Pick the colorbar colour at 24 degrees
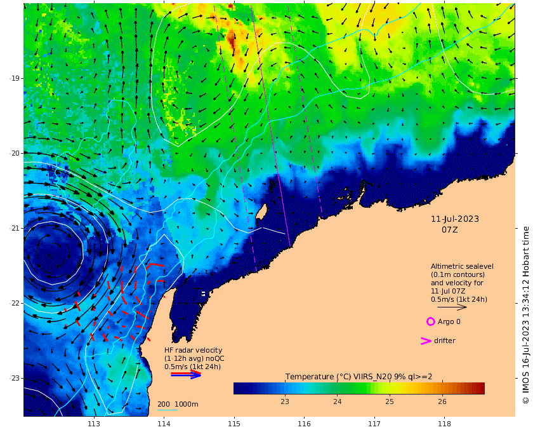 click(x=337, y=388)
